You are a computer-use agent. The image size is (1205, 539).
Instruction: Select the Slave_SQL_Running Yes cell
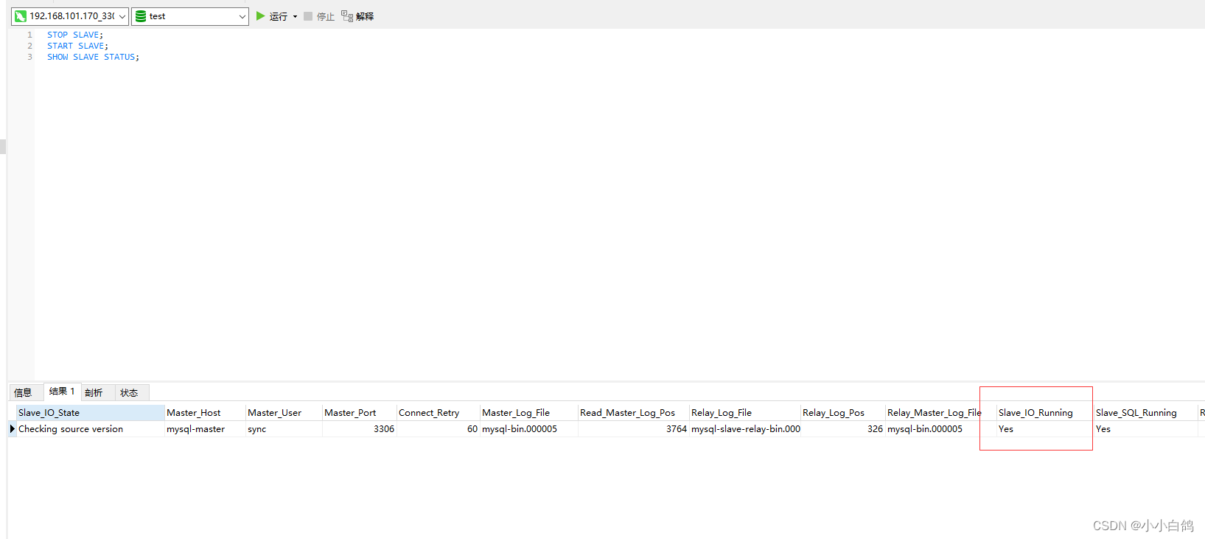coord(1146,429)
